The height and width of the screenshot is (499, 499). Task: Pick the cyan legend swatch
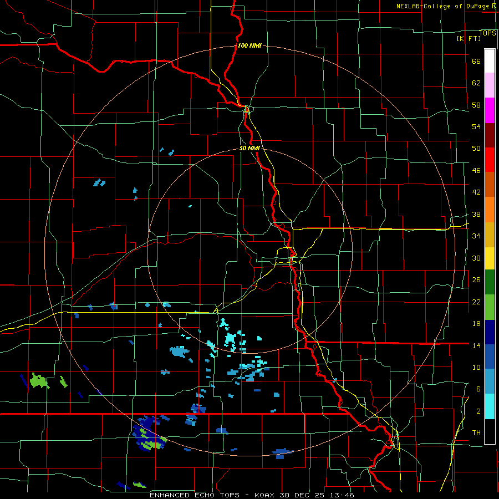click(490, 407)
